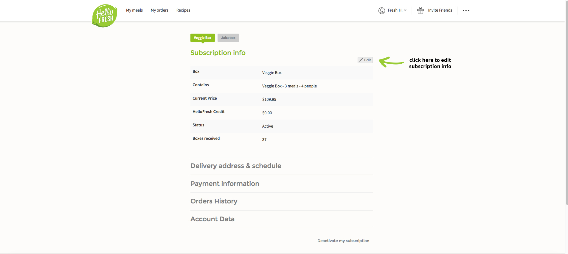The height and width of the screenshot is (254, 568).
Task: Click the HelloFresh logo
Action: (105, 16)
